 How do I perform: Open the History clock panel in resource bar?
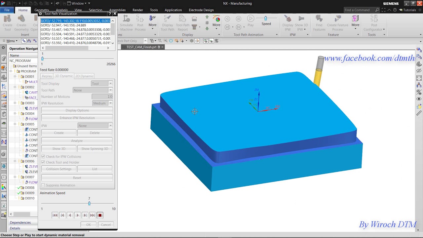[4, 178]
